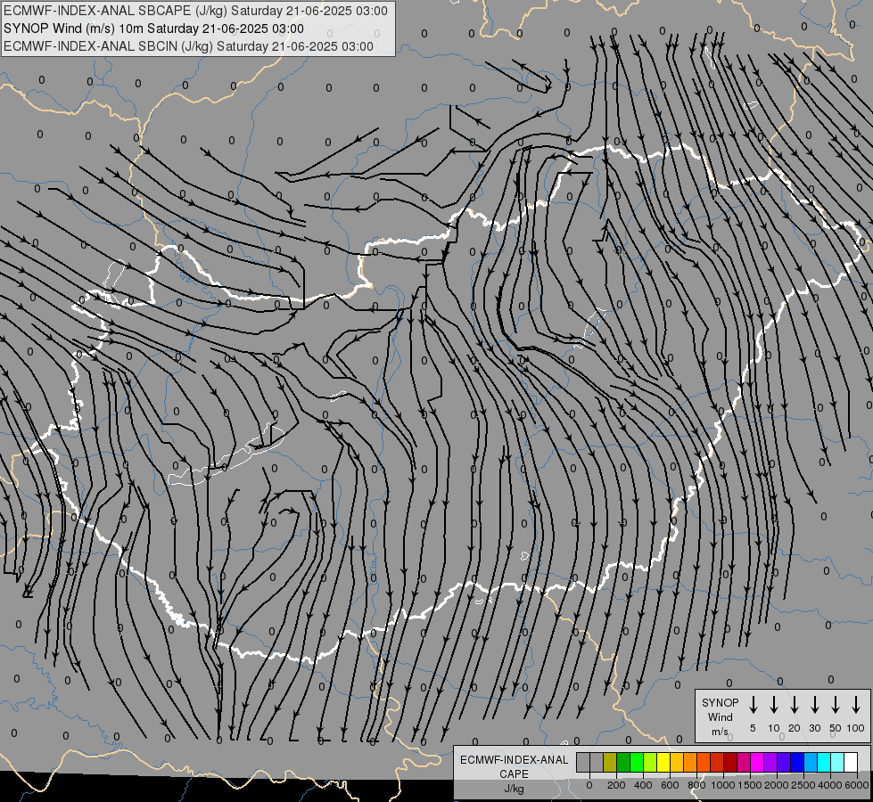This screenshot has width=873, height=802.
Task: Click the 4000 label on CAPE scale
Action: tap(830, 785)
